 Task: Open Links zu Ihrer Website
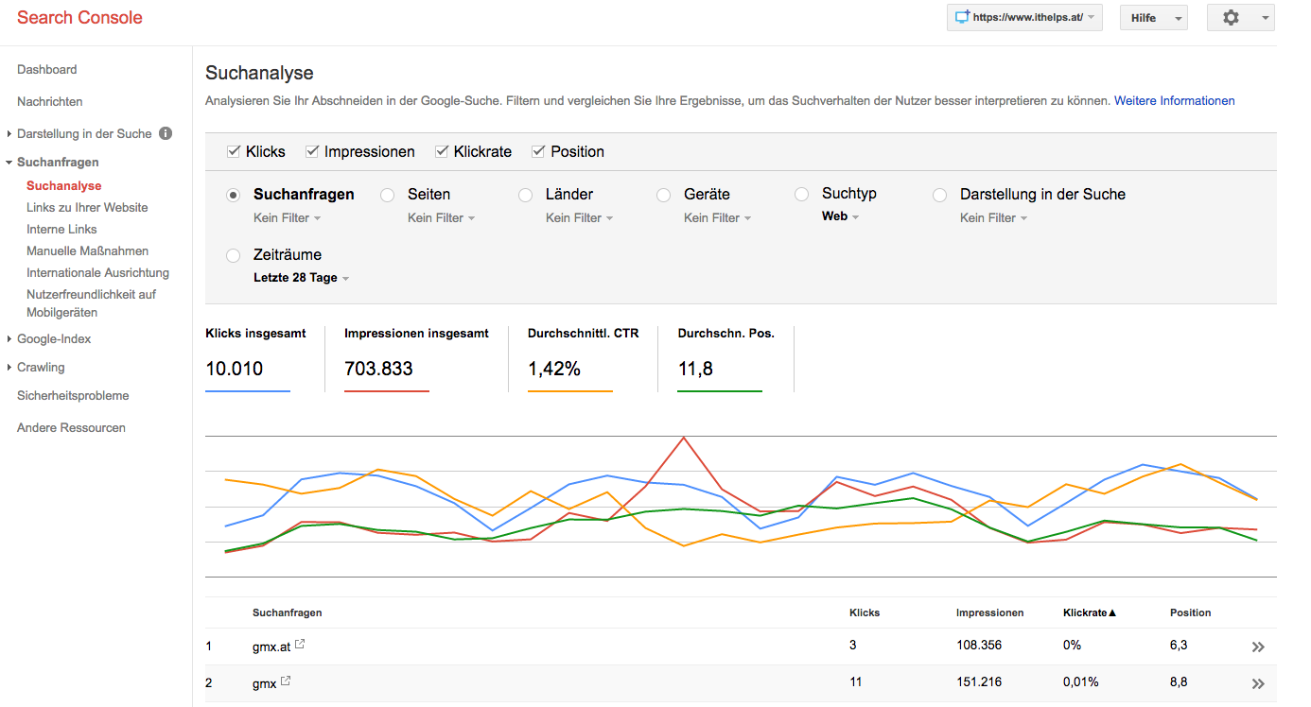[87, 207]
